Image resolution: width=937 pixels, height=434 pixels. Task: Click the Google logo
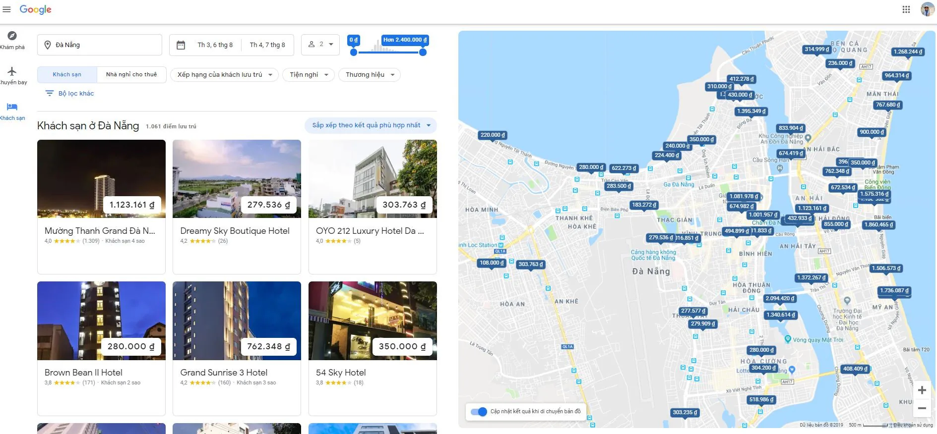tap(36, 9)
